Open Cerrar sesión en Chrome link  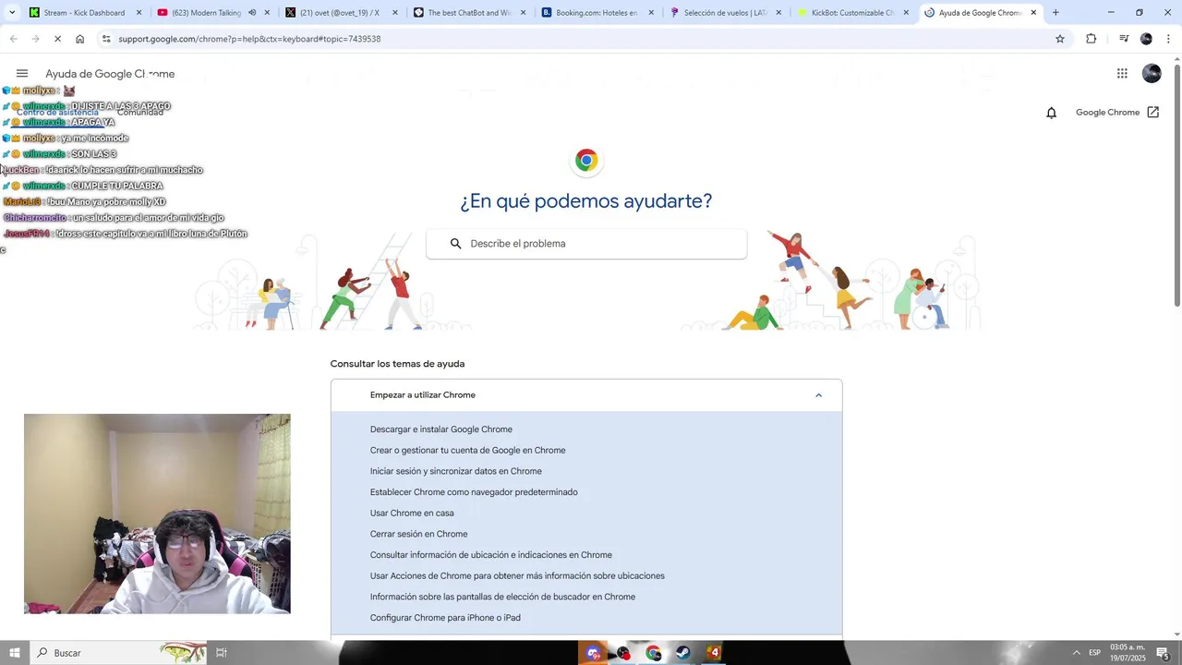click(418, 534)
